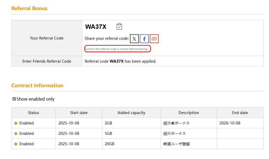The image size is (269, 159).
Task: Click the green status dot for 5GB row
Action: tap(16, 134)
